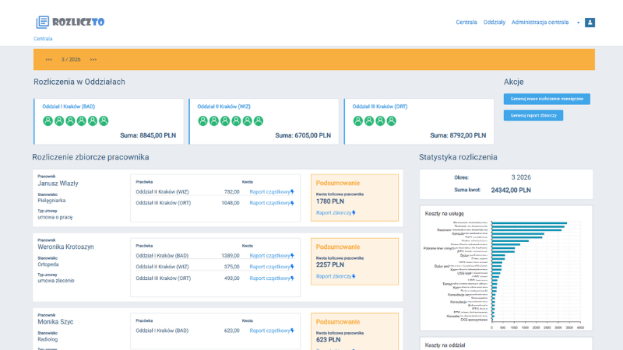Open the Oddział III Kraków (ORT) card title

pyautogui.click(x=380, y=107)
